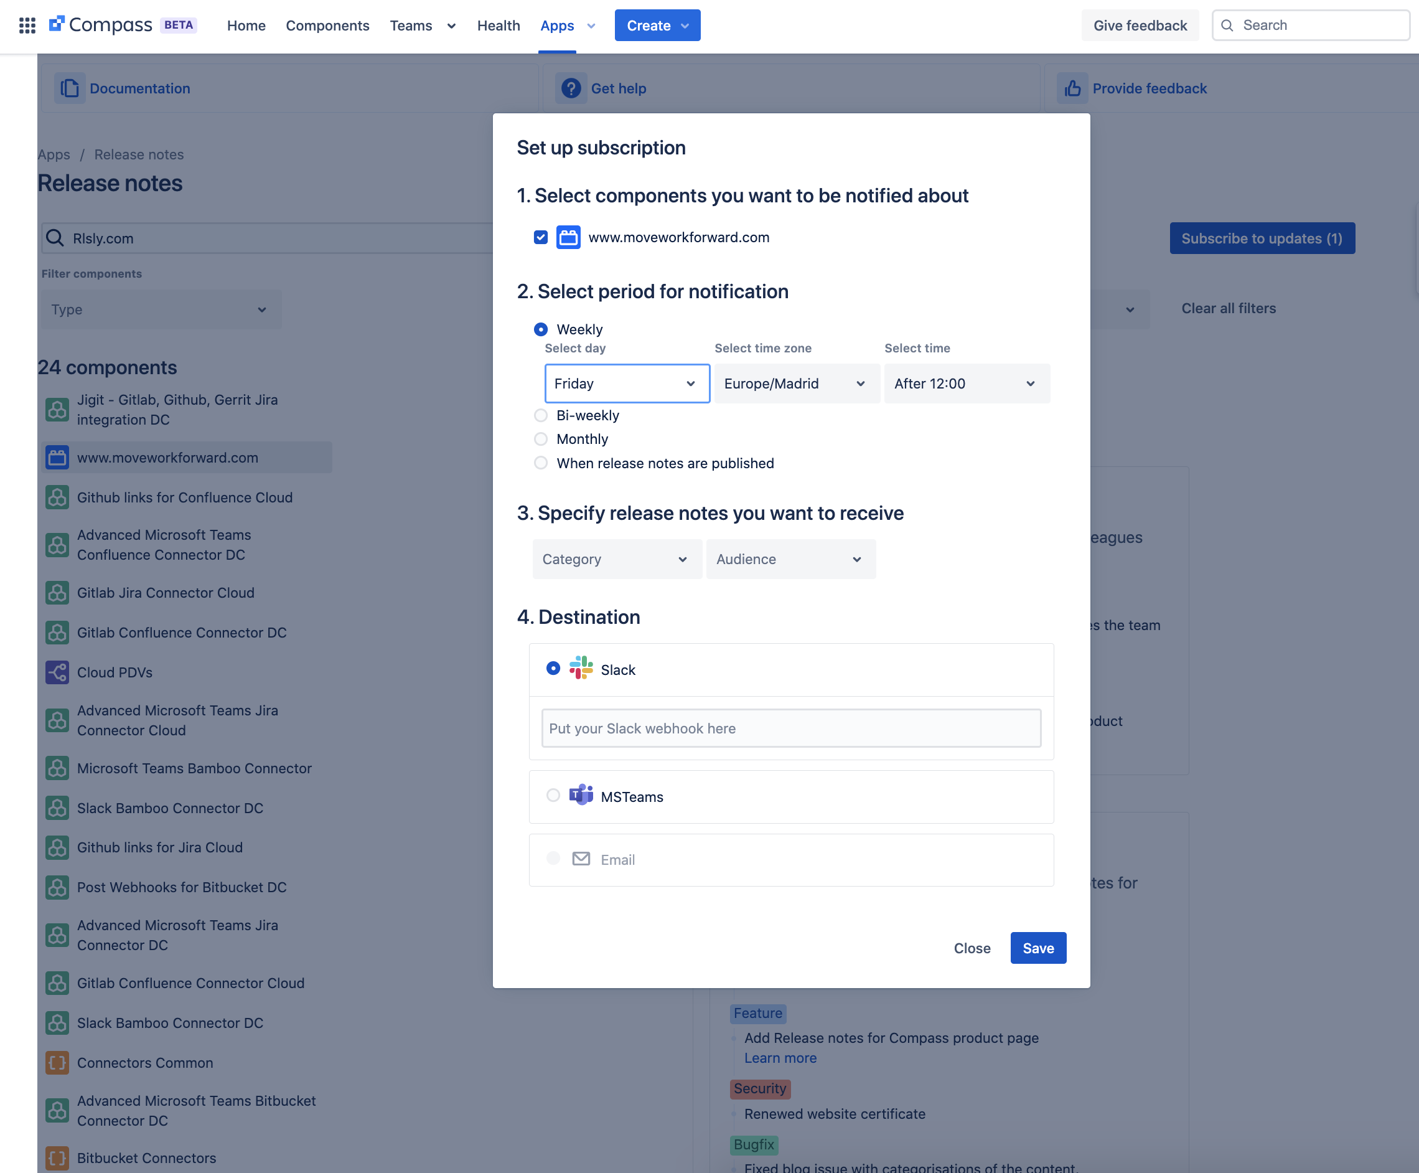Click the Documentation pages icon
Viewport: 1419px width, 1173px height.
(x=70, y=88)
